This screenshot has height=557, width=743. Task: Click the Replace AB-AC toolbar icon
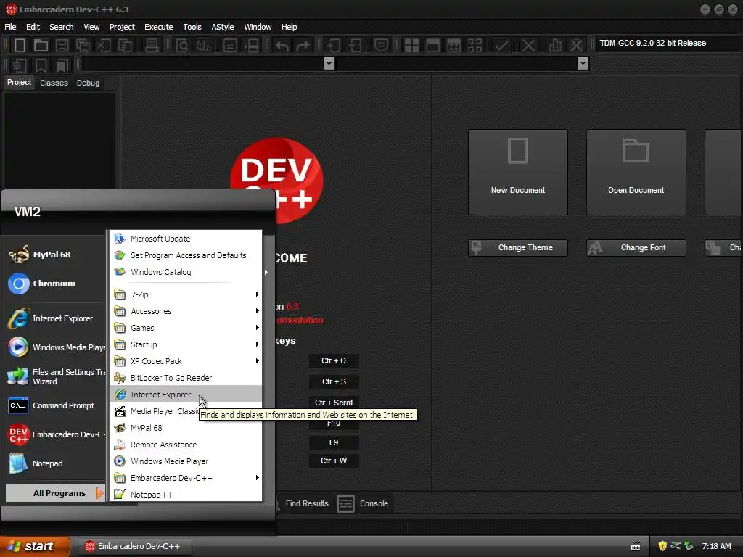click(204, 46)
